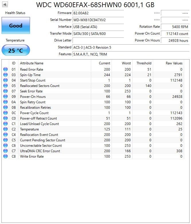Click the status icon for Read Error Rate
Screen dimensions: 191x224
tap(5, 69)
